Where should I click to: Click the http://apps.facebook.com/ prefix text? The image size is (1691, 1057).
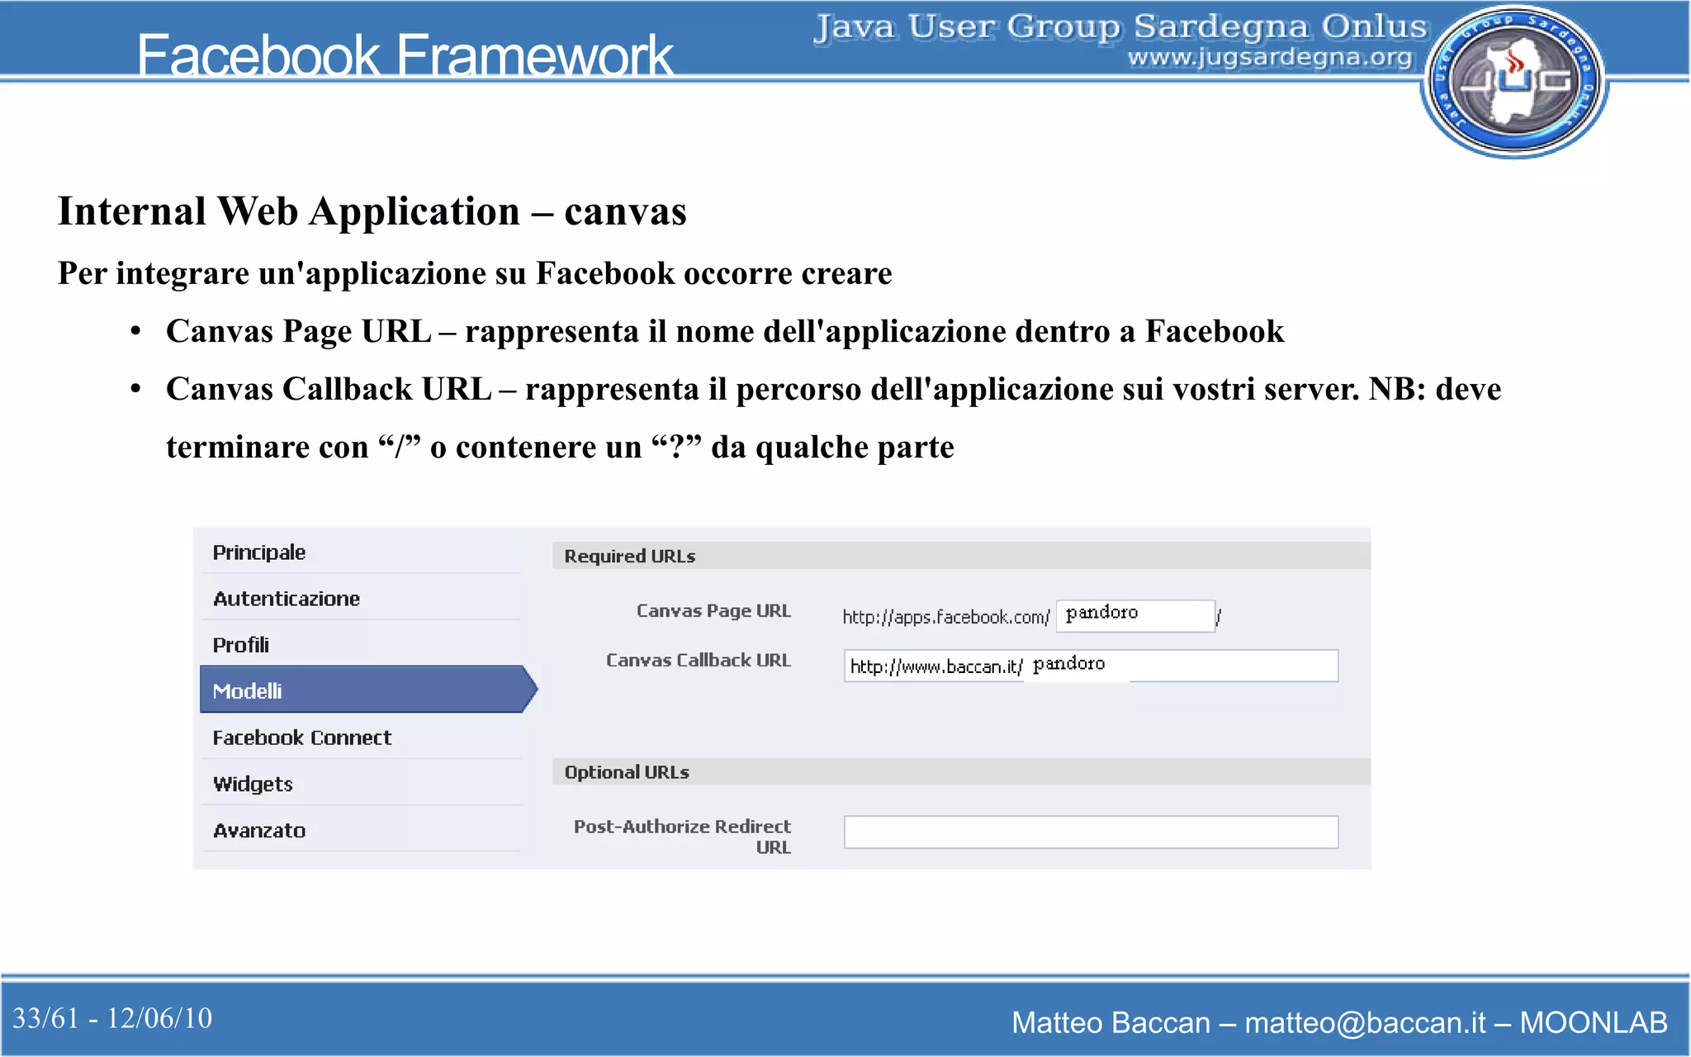(x=946, y=617)
